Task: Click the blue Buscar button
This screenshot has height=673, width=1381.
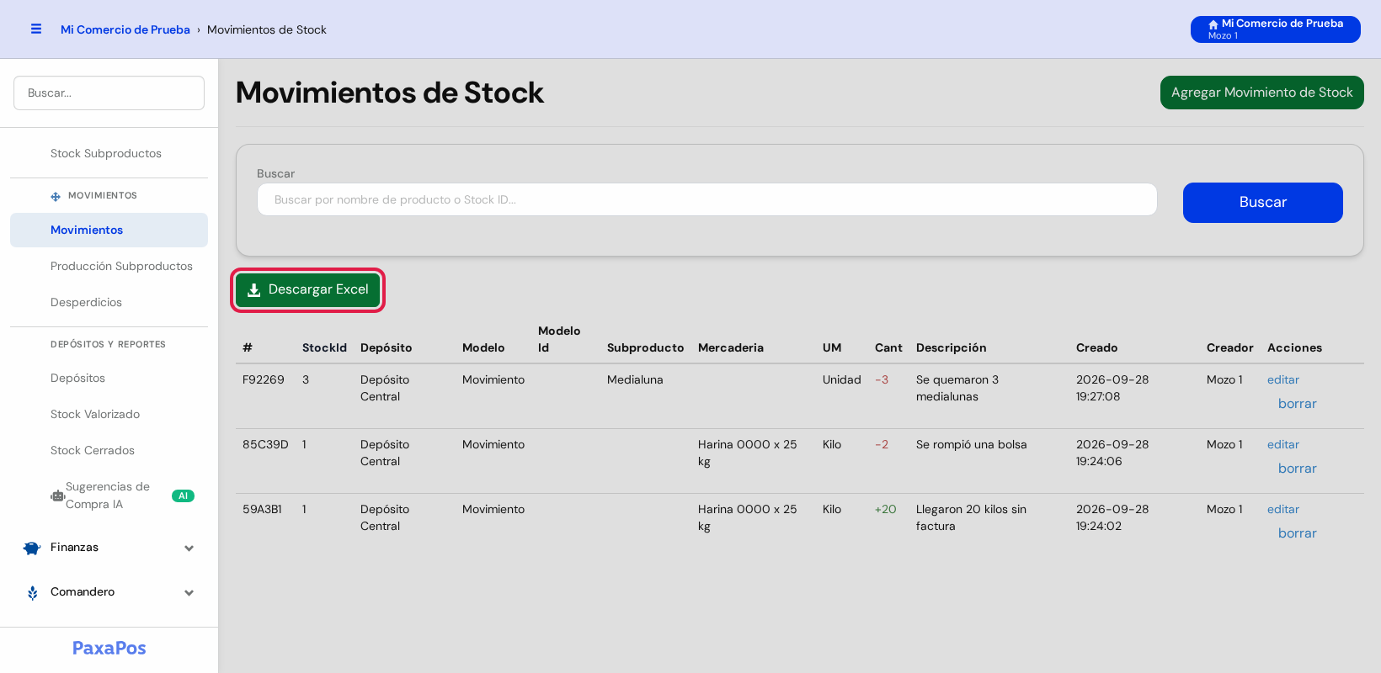Action: point(1262,203)
